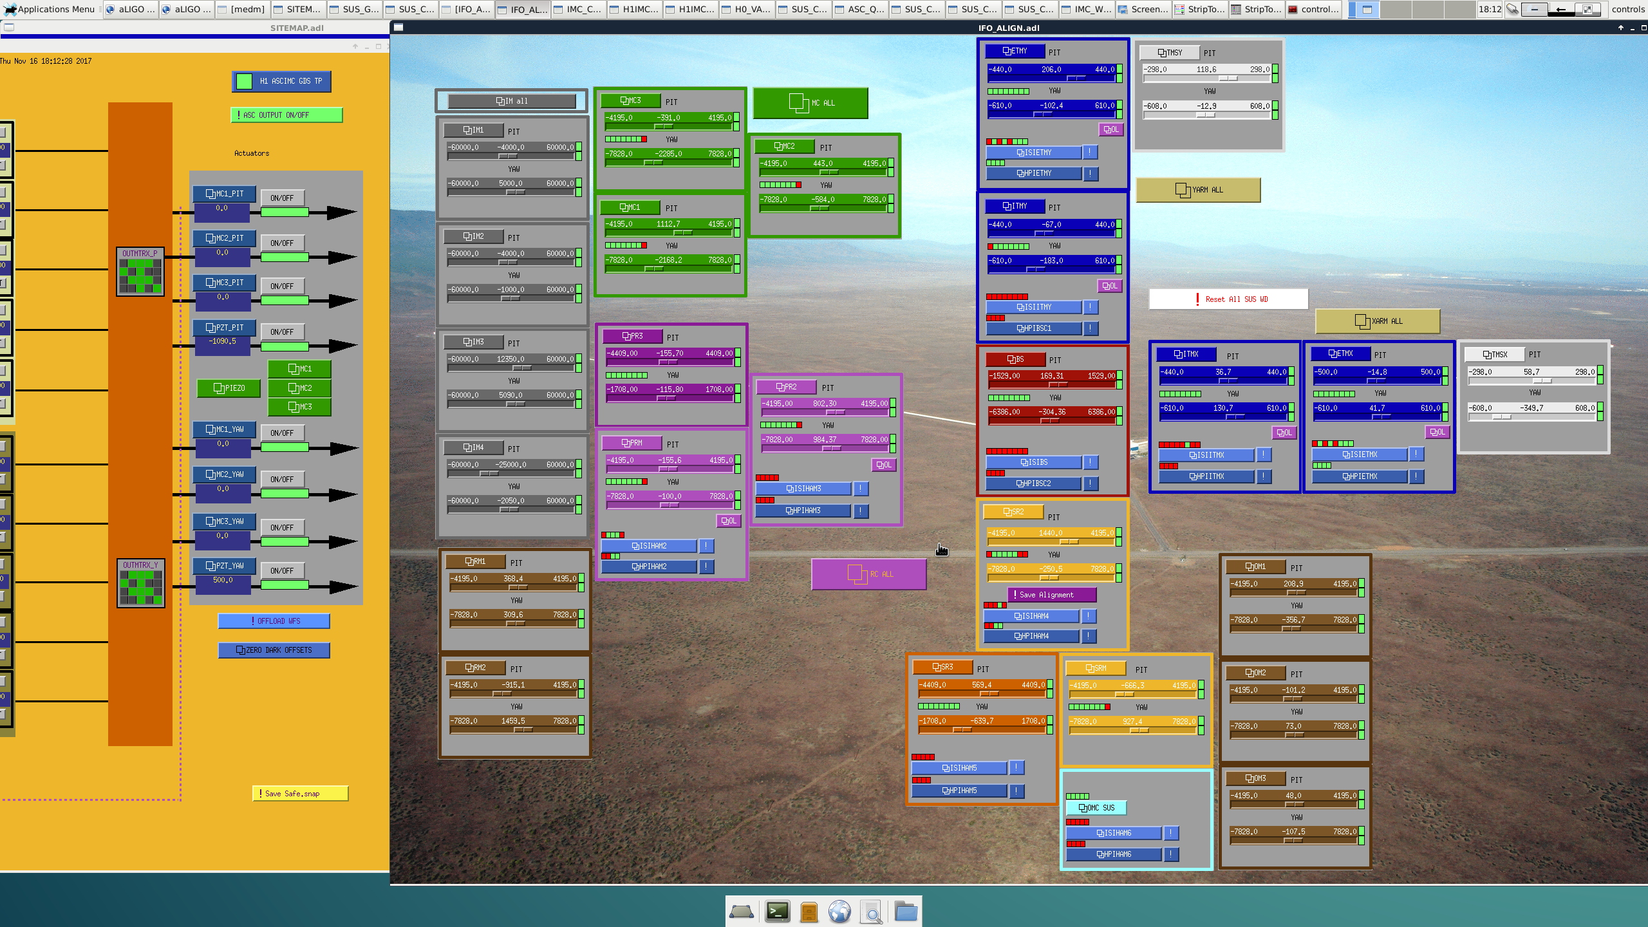Open the OUTMTRX_P matrix block

click(140, 272)
